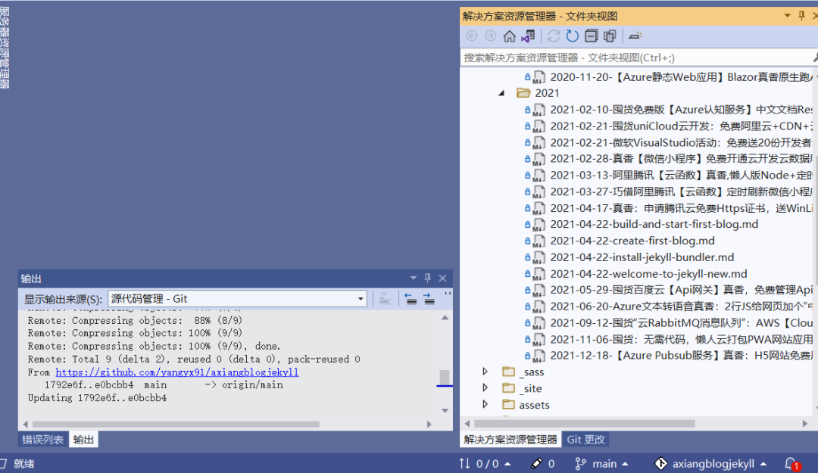Select 2021-03-13-阿里腾讯 云函数 file
The image size is (818, 473).
click(681, 176)
